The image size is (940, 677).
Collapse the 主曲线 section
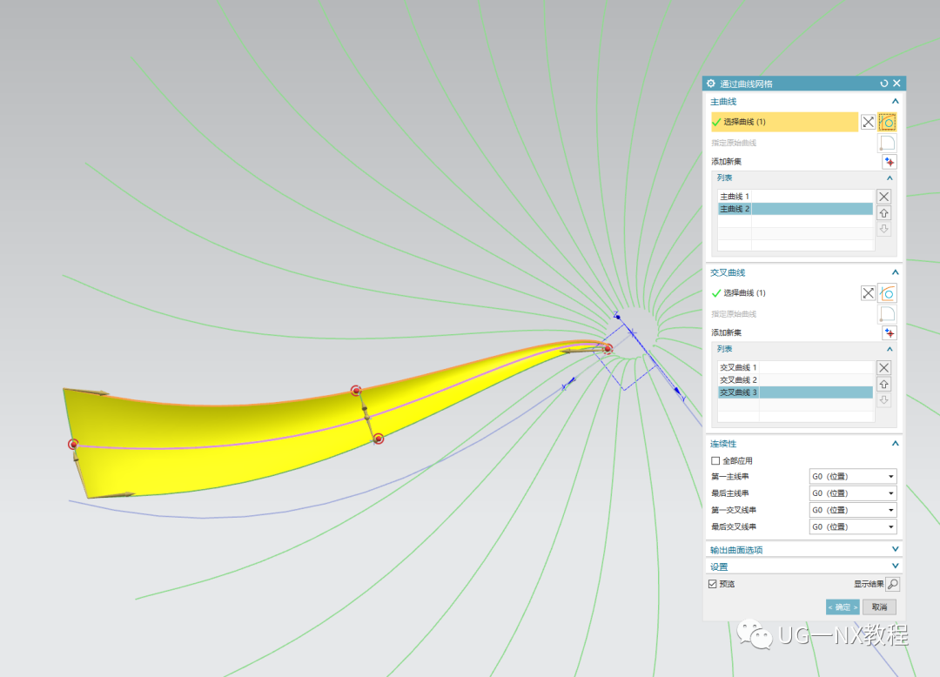(x=895, y=101)
